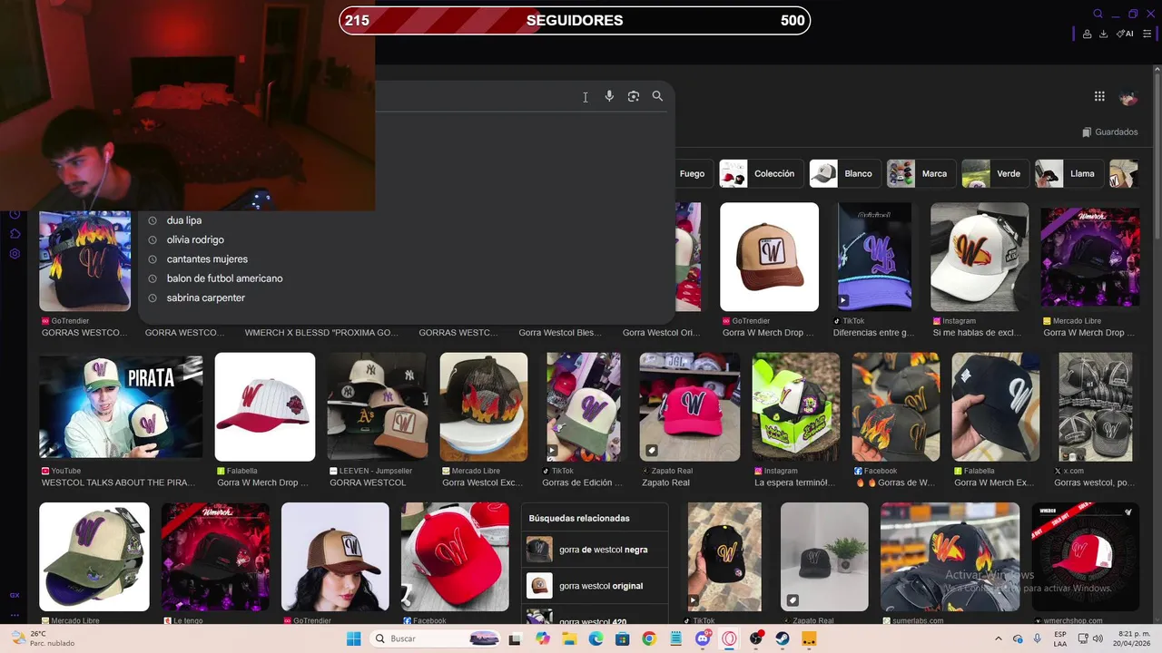This screenshot has width=1162, height=653.
Task: Open the Guardados saved items link
Action: [1109, 132]
